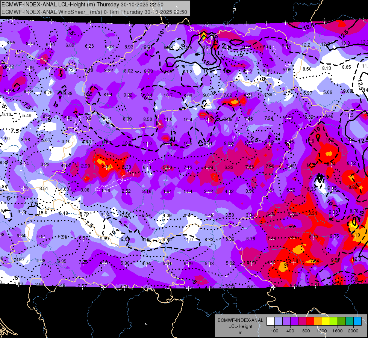The width and height of the screenshot is (368, 338).
Task: Click the 8.48 wind shear value
Action: click(64, 213)
